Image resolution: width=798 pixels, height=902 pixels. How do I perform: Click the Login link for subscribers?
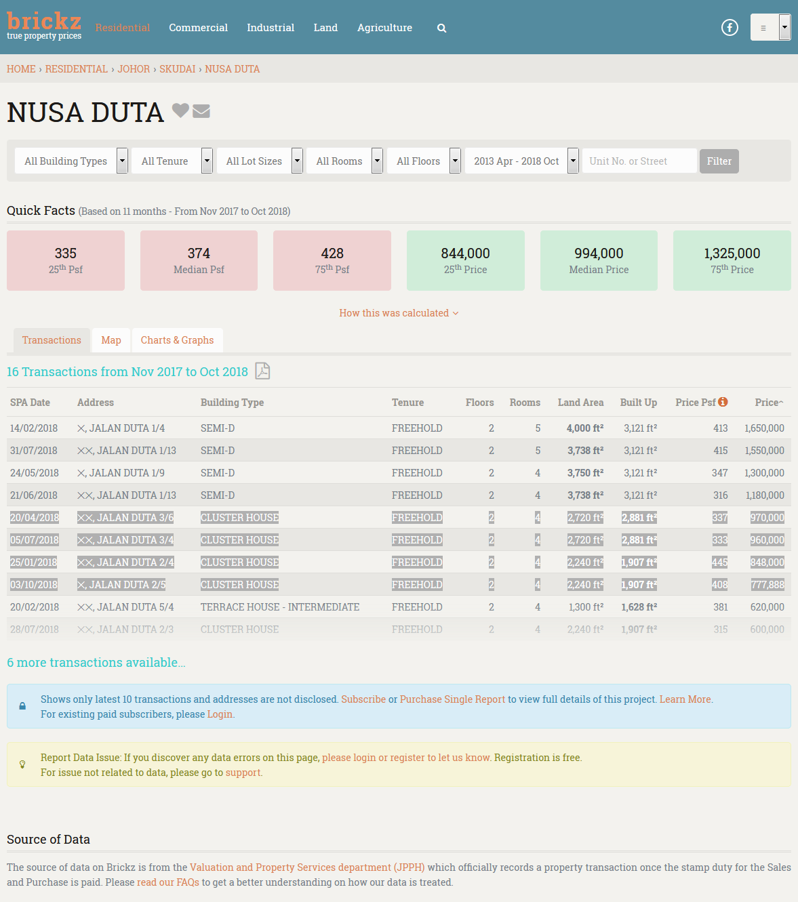point(220,714)
